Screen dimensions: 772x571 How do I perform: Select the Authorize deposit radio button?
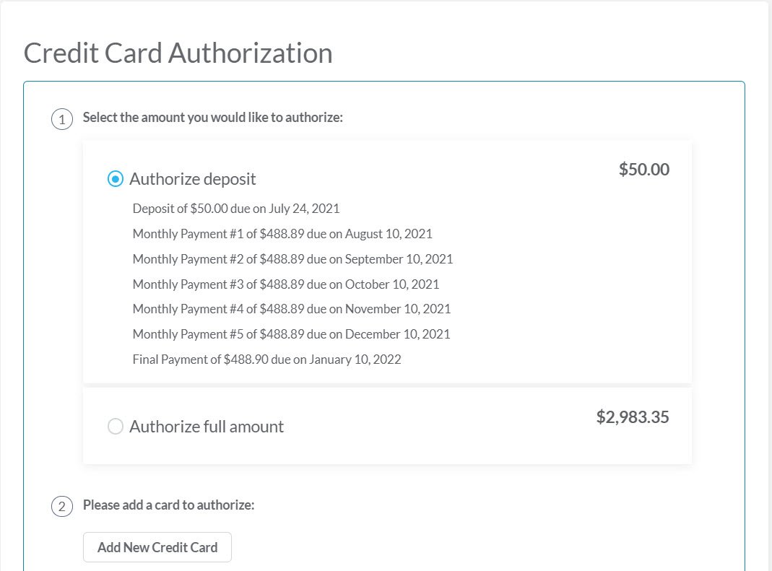[x=115, y=178]
